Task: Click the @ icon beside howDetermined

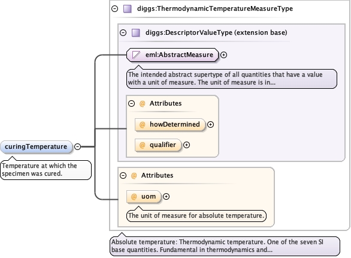Action: [x=142, y=125]
